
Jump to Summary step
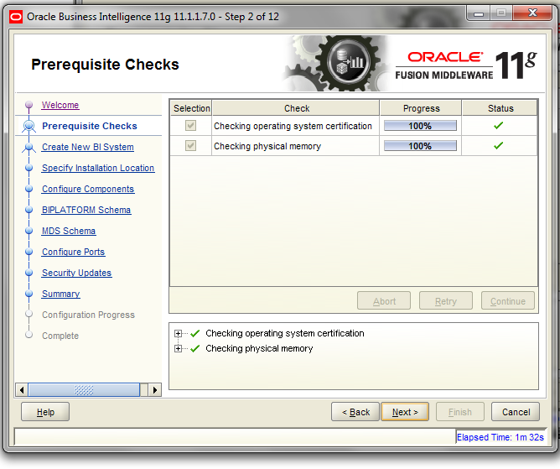click(x=60, y=294)
